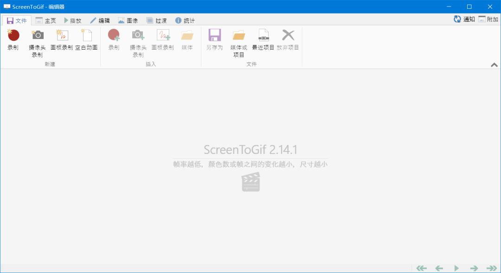This screenshot has height=273, width=501.
Task: Open the 图像 ribbon tab
Action: tap(128, 20)
